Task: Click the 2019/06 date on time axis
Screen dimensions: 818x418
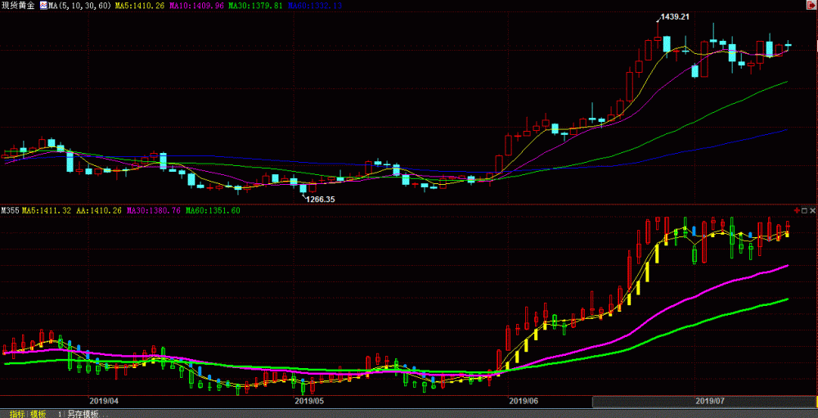Action: click(524, 401)
